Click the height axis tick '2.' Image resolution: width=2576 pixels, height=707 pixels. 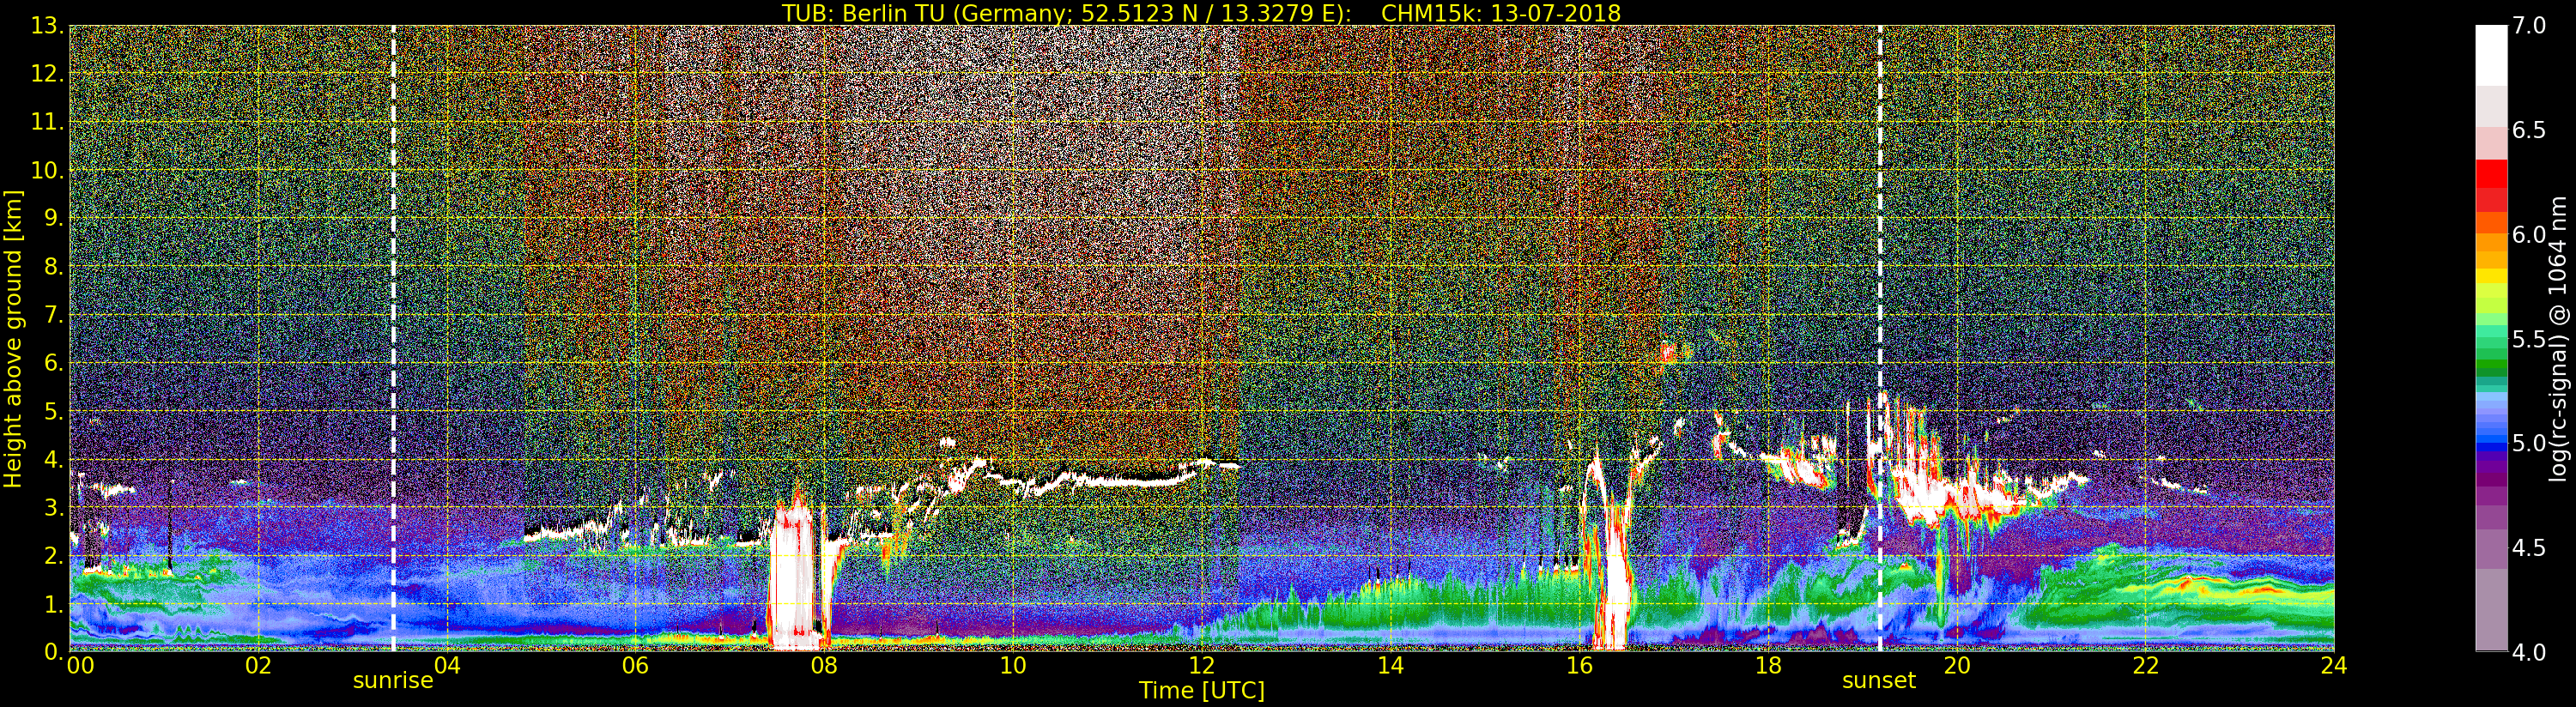[53, 556]
